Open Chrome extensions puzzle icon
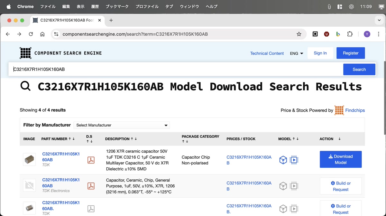 pyautogui.click(x=350, y=34)
